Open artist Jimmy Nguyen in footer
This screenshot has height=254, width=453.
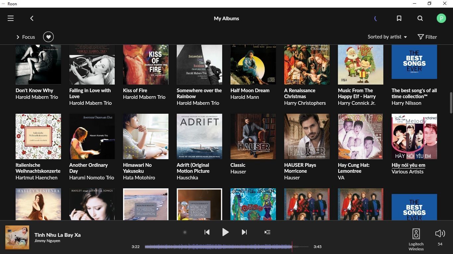point(47,241)
